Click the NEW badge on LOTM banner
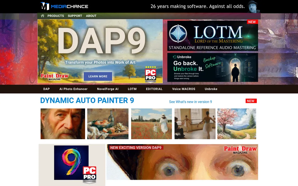 [252, 22]
